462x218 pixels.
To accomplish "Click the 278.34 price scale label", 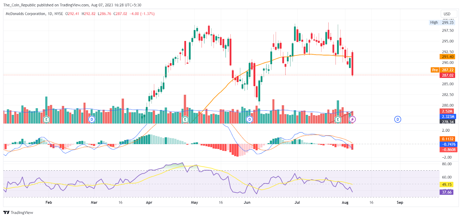I will pos(448,122).
